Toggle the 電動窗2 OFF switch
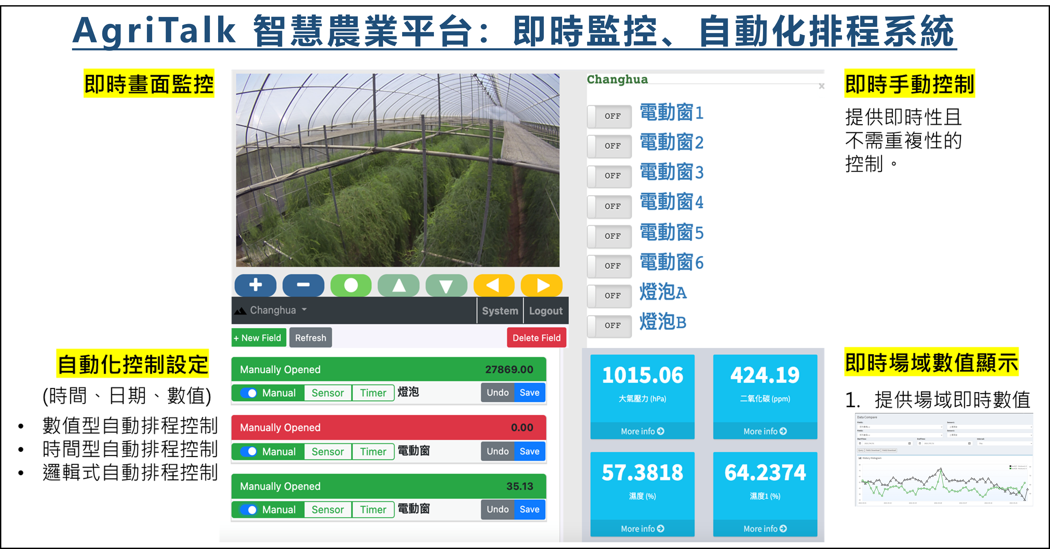 [609, 146]
